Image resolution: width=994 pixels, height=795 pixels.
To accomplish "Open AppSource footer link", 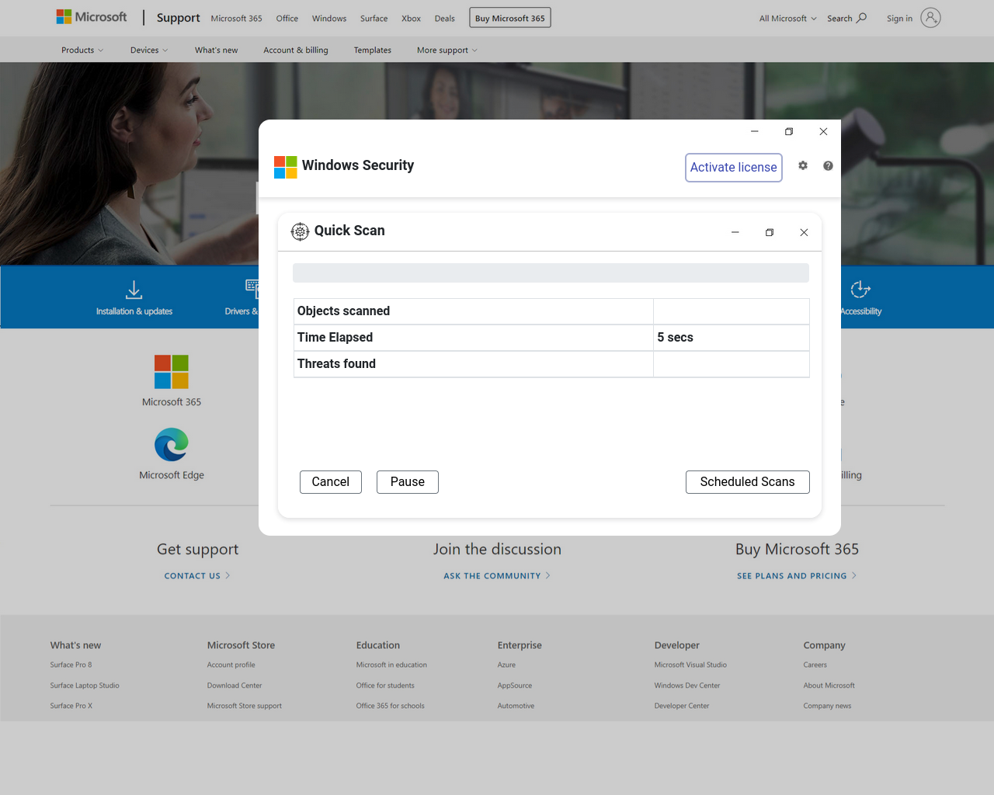I will [x=515, y=686].
